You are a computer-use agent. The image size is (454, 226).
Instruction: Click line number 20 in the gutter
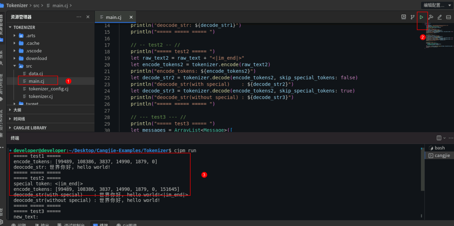pyautogui.click(x=107, y=65)
